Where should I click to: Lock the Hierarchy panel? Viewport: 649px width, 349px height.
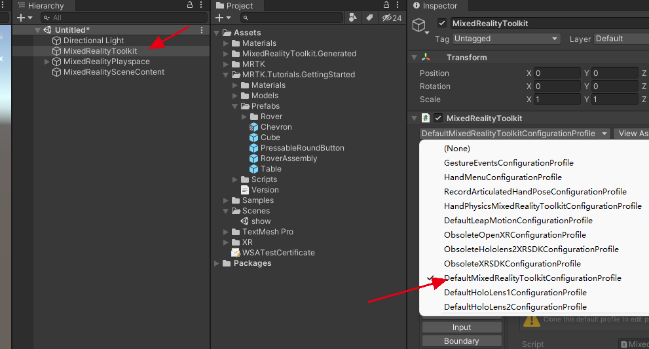[190, 5]
